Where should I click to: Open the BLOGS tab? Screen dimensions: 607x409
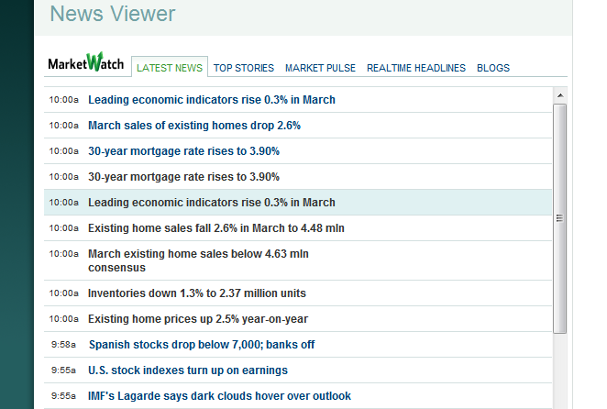click(493, 68)
